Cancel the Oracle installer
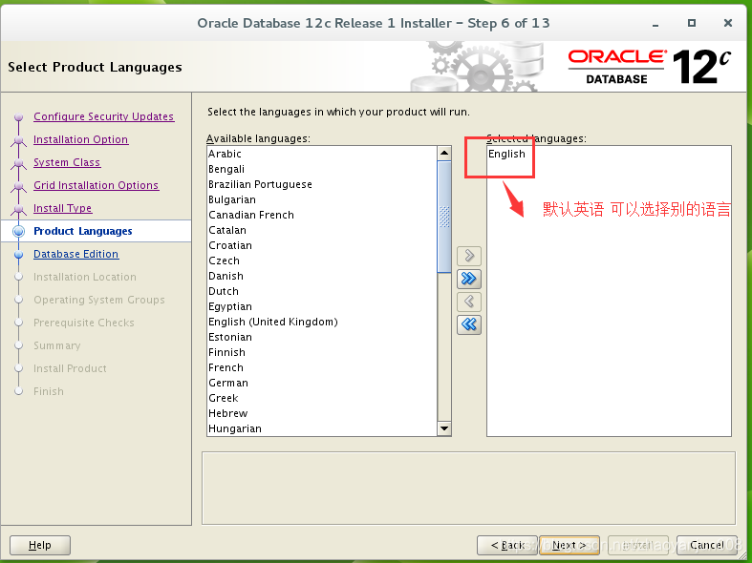 coord(707,545)
